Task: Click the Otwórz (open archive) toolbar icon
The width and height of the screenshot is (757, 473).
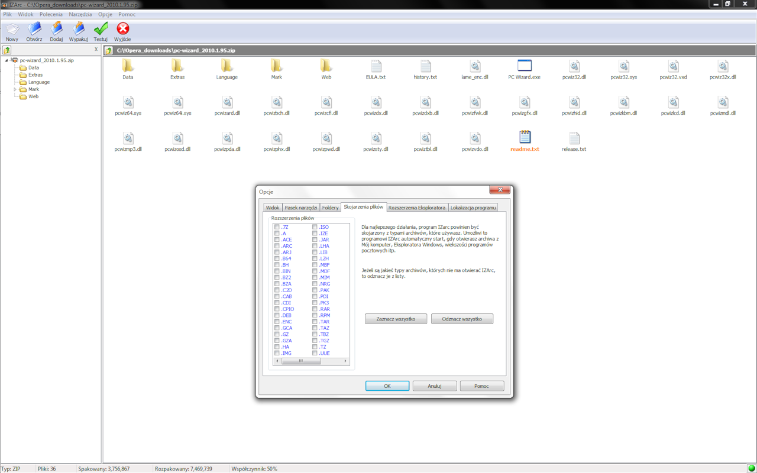Action: pyautogui.click(x=34, y=28)
